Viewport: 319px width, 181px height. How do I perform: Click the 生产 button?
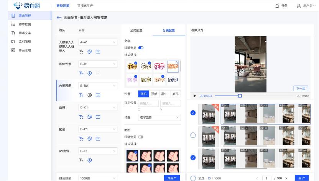(x=302, y=178)
